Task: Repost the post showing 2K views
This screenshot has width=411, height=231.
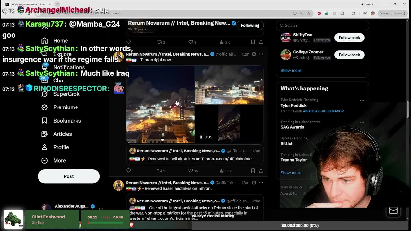Action: (x=161, y=42)
